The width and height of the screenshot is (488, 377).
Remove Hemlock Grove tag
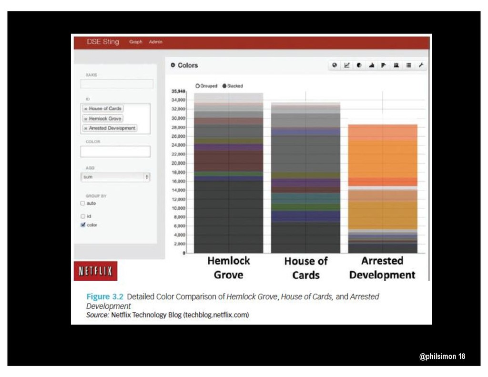click(x=86, y=119)
